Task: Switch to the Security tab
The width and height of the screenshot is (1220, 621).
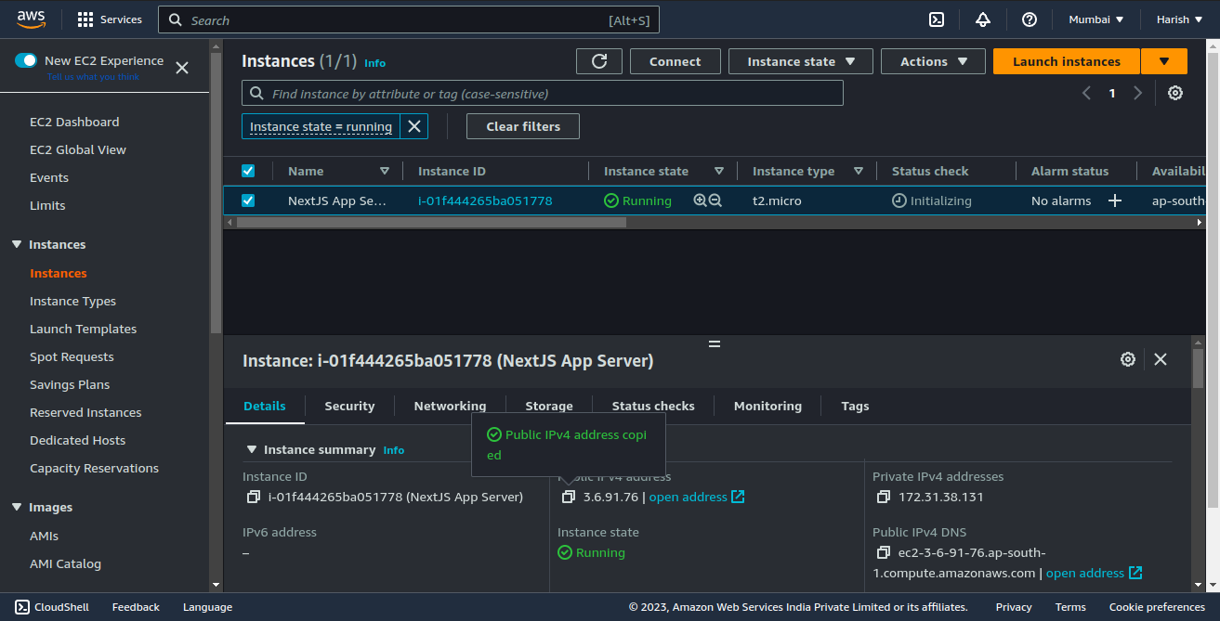Action: [349, 406]
